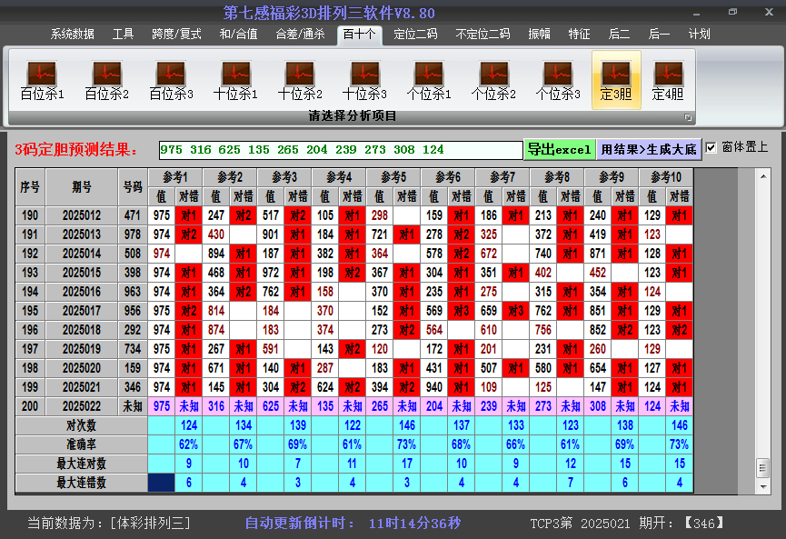
Task: Click the 最大连对数 summary row label
Action: point(81,464)
